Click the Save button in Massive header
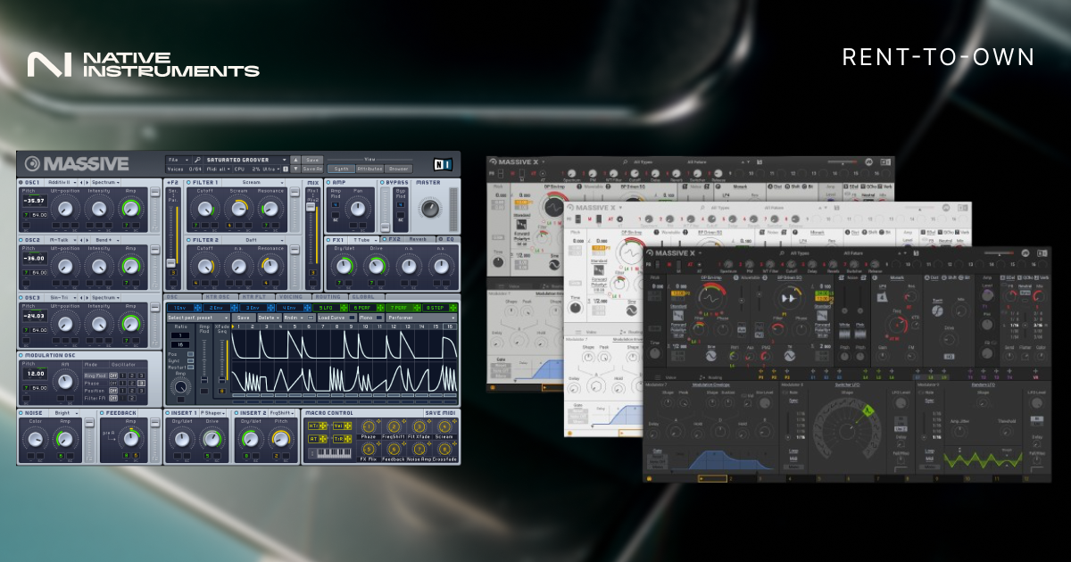The height and width of the screenshot is (562, 1071). (312, 160)
